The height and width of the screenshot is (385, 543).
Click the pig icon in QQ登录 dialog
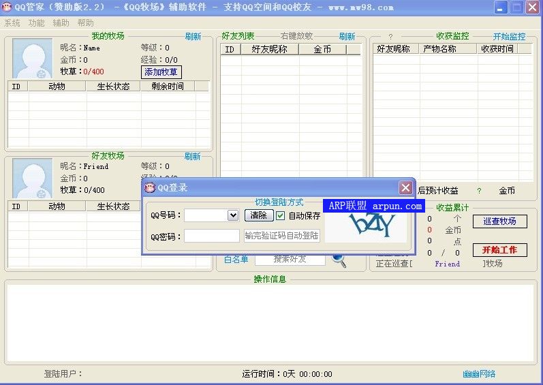(150, 187)
